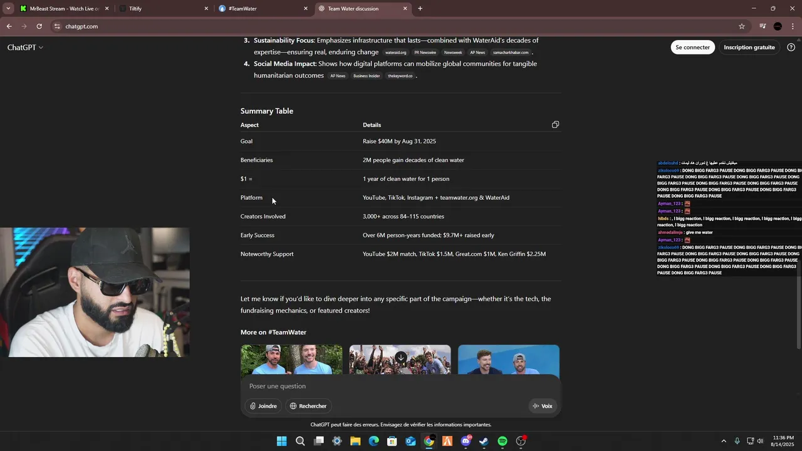Screen dimensions: 802x451
Task: Open the blue-background #TeamWater thumbnail
Action: point(509,360)
